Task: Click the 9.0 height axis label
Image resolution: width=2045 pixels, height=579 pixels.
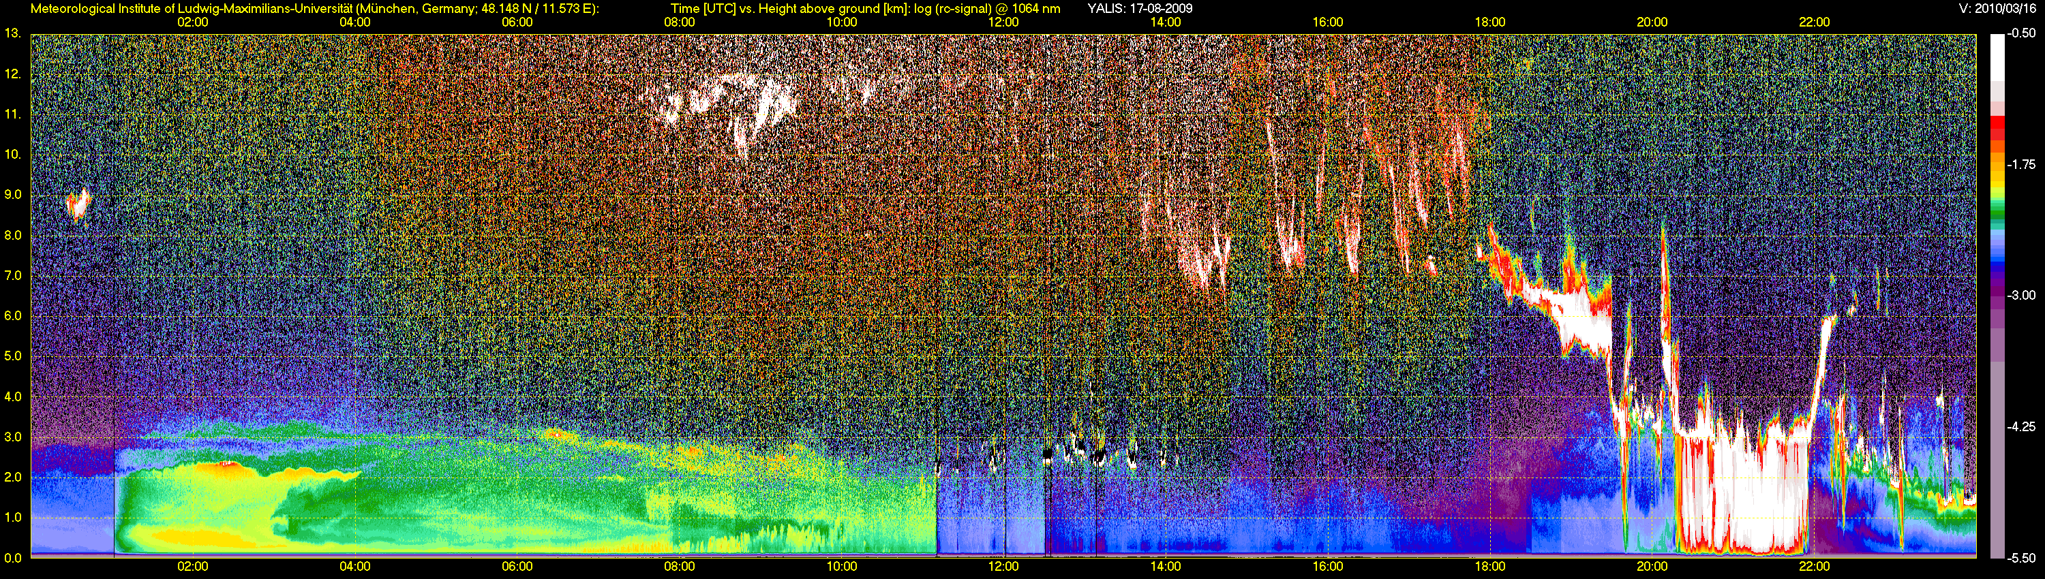Action: [12, 194]
